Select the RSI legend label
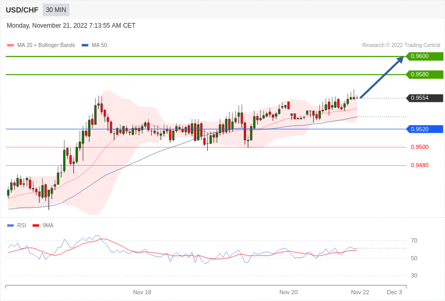The image size is (445, 301). pyautogui.click(x=21, y=225)
